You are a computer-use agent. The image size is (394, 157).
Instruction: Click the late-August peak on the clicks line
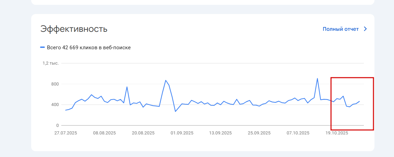pyautogui.click(x=166, y=80)
